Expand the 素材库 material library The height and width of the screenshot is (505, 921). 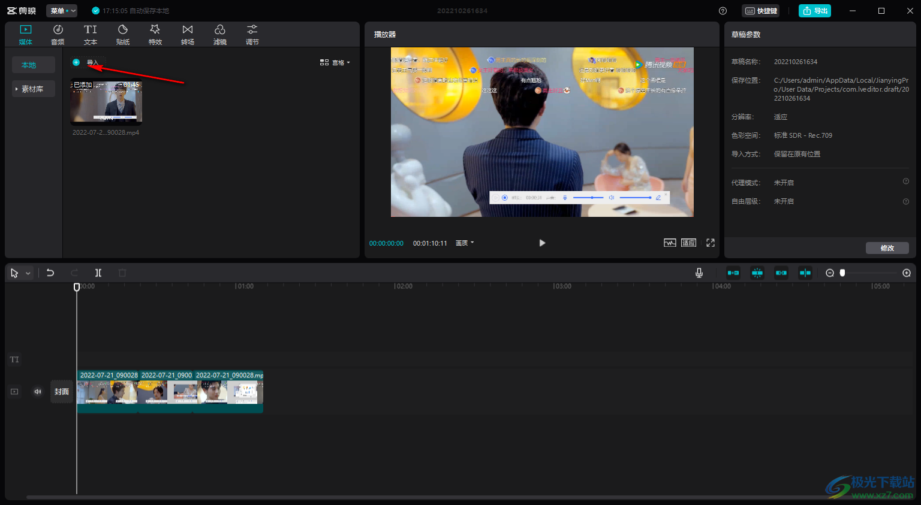(34, 89)
